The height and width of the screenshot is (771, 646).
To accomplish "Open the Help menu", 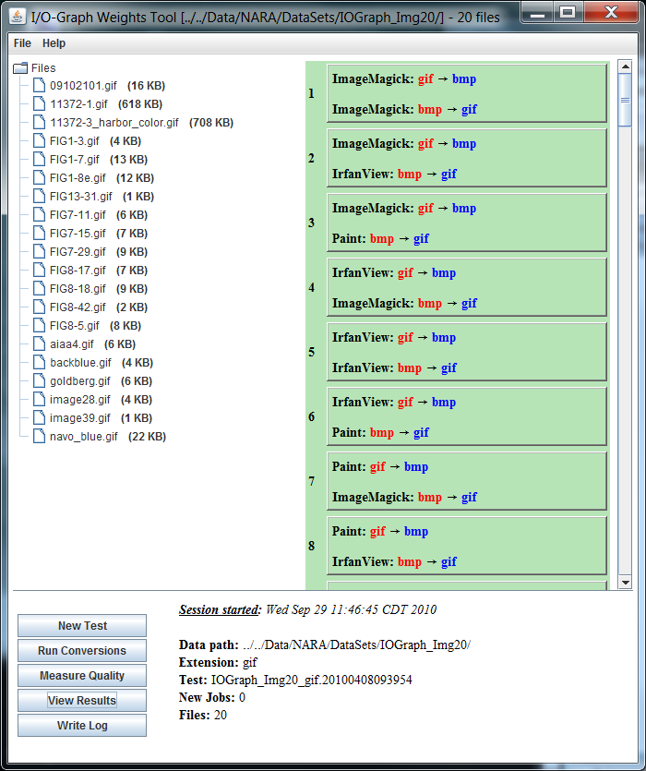I will (54, 43).
